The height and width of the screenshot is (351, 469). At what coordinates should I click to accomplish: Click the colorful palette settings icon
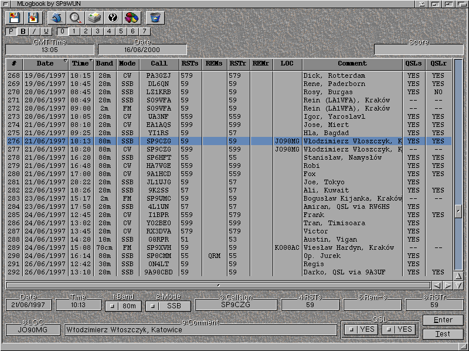(x=132, y=18)
